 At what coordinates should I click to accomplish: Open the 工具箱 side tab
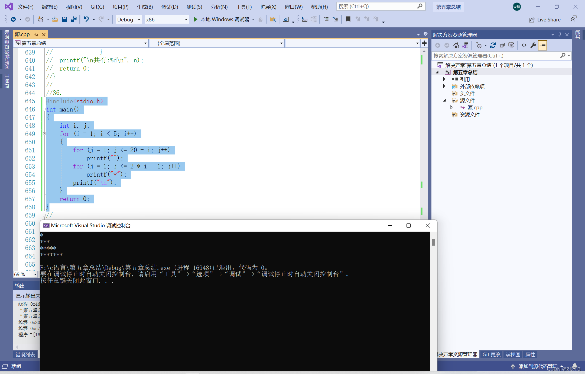(6, 81)
